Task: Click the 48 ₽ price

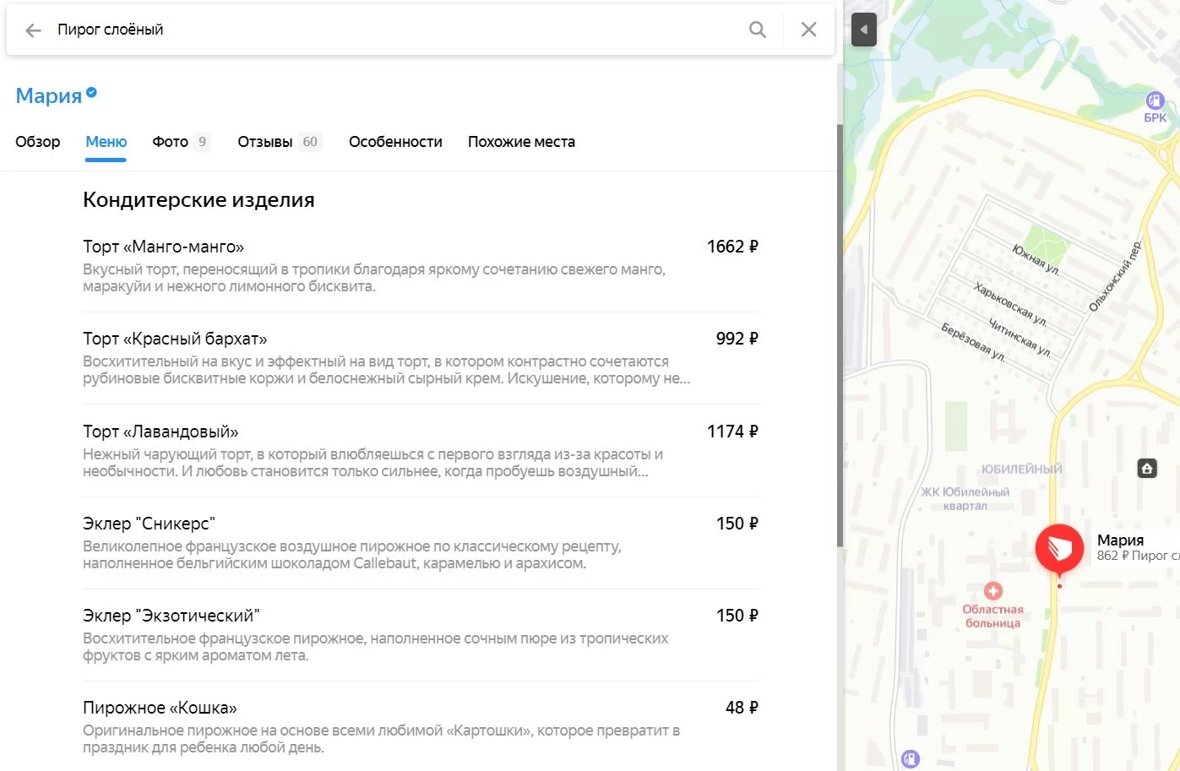Action: [x=742, y=708]
